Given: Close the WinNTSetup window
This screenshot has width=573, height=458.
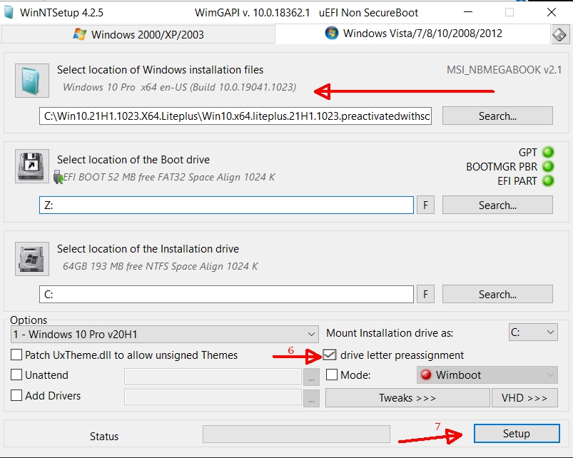Looking at the screenshot, I should click(552, 12).
